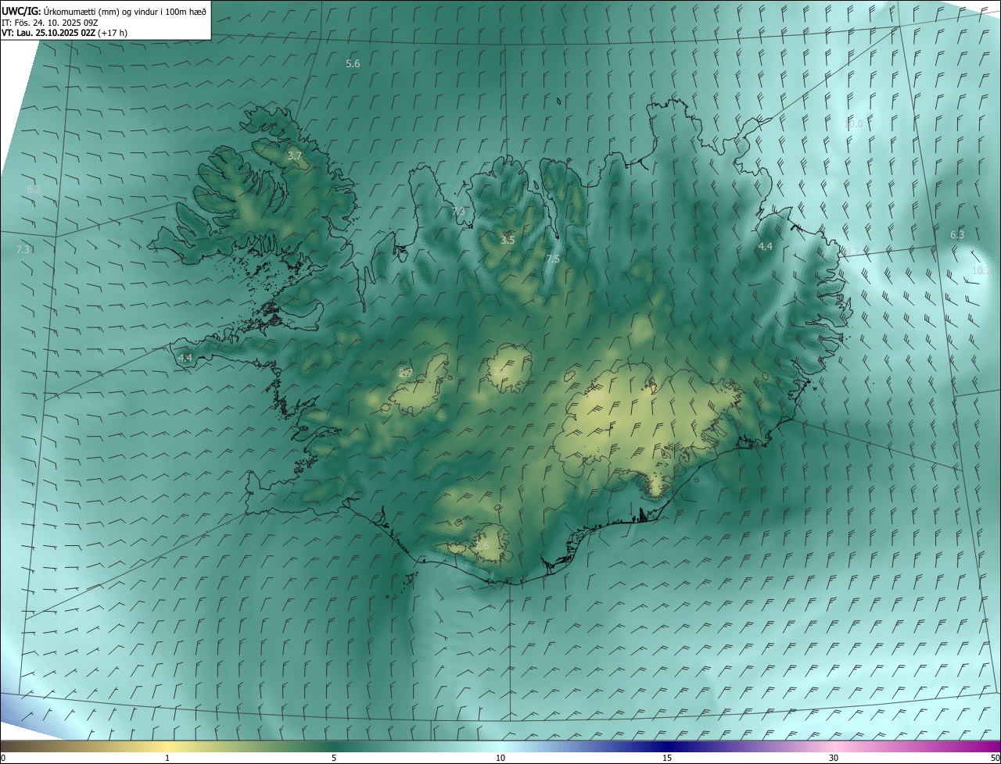The image size is (1001, 764).
Task: Click the 2.6 value on the southern glacier
Action: (x=482, y=545)
